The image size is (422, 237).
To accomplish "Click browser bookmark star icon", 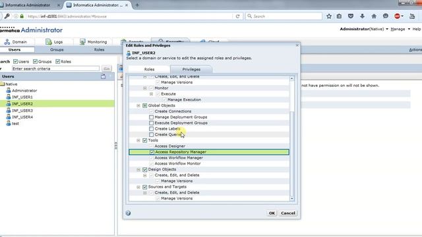I will click(x=329, y=16).
